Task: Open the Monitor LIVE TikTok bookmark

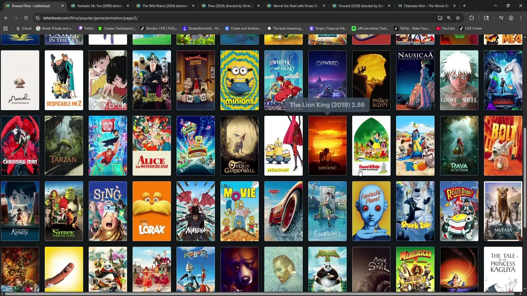Action: click(x=159, y=28)
